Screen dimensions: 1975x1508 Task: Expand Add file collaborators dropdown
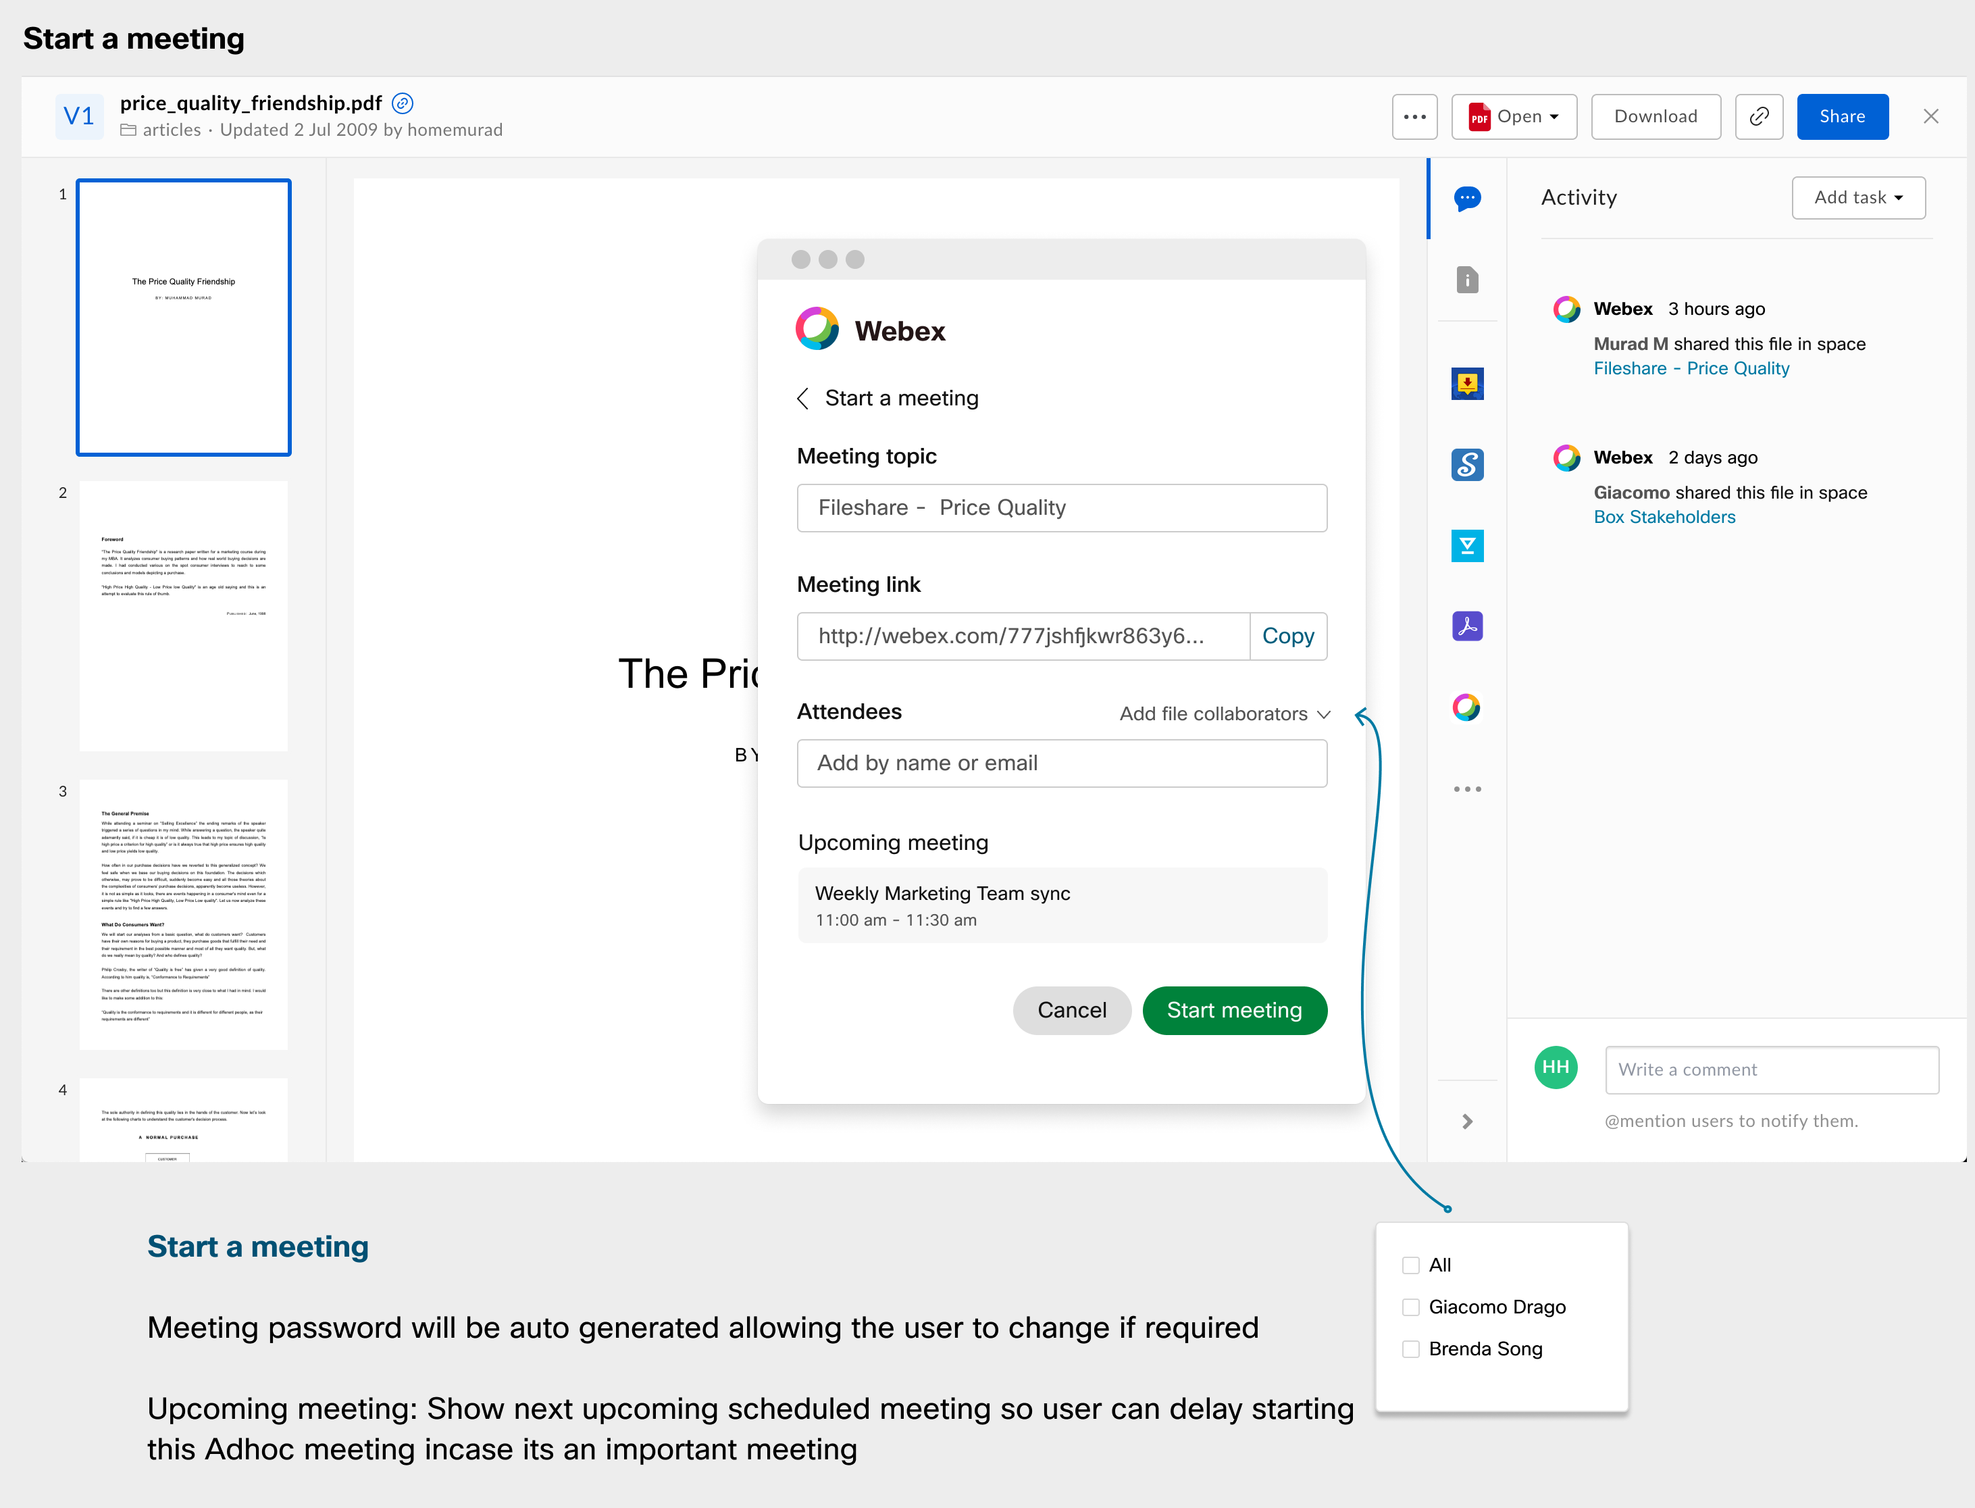tap(1225, 713)
